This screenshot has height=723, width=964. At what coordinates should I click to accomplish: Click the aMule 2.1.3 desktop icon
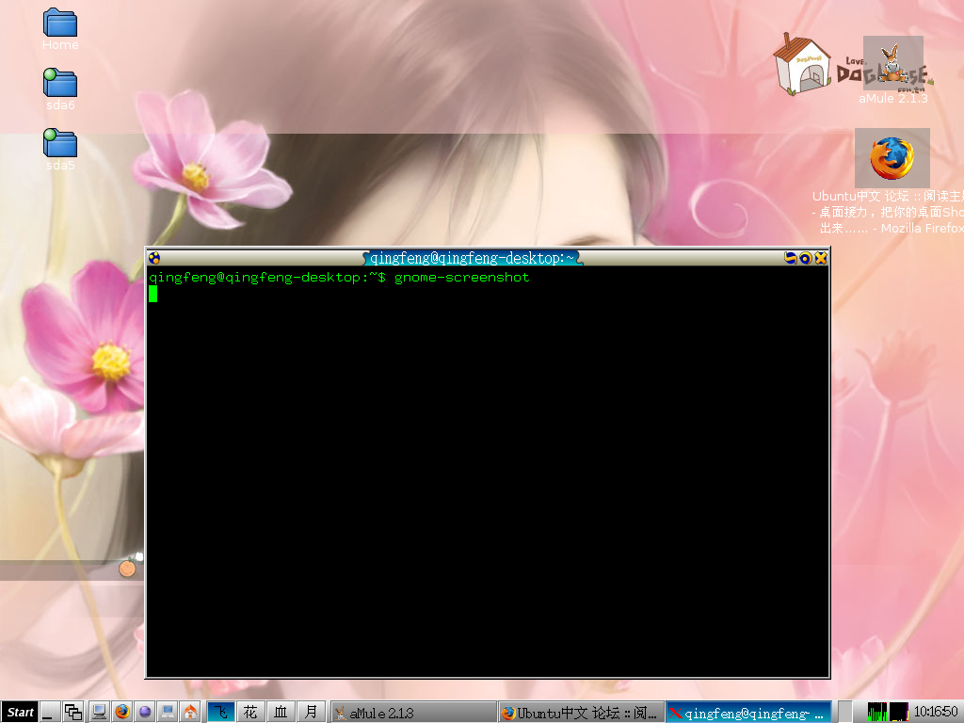pyautogui.click(x=892, y=70)
